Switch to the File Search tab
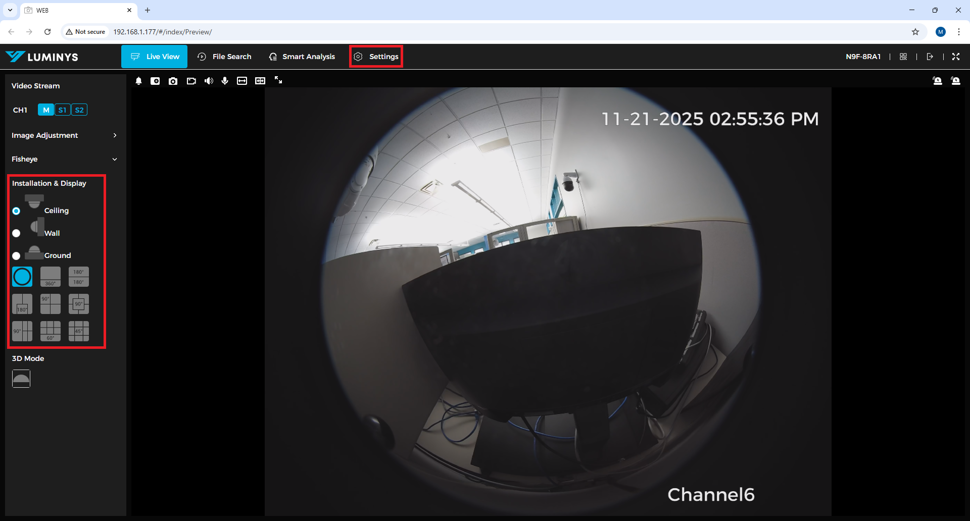Image resolution: width=970 pixels, height=521 pixels. tap(224, 57)
